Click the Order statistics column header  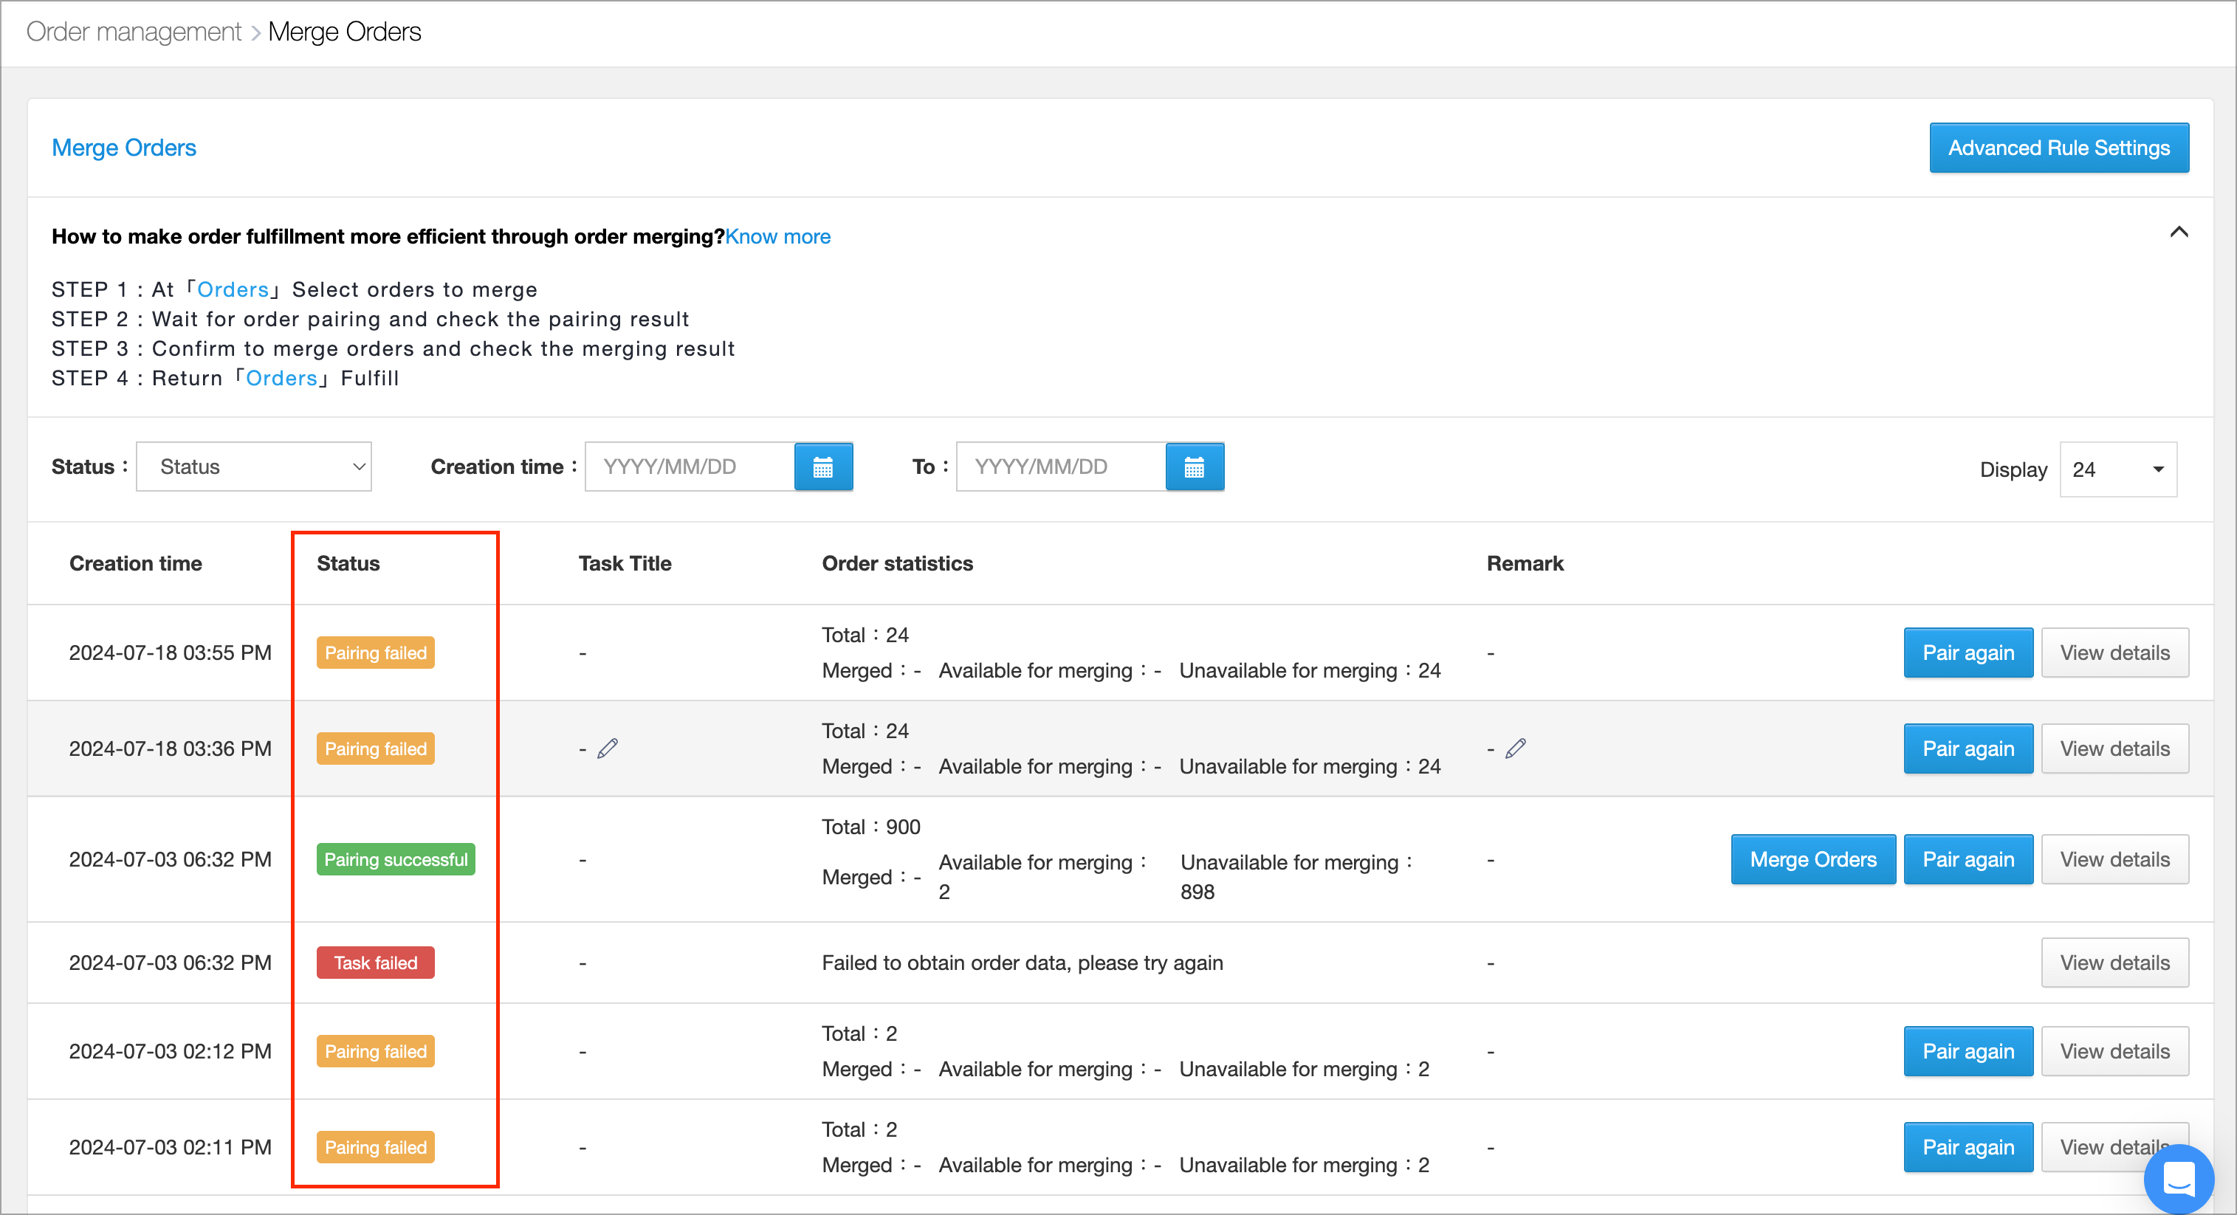[x=897, y=562]
